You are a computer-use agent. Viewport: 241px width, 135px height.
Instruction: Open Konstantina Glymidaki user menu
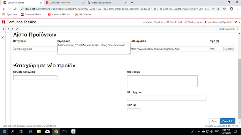(x=218, y=22)
